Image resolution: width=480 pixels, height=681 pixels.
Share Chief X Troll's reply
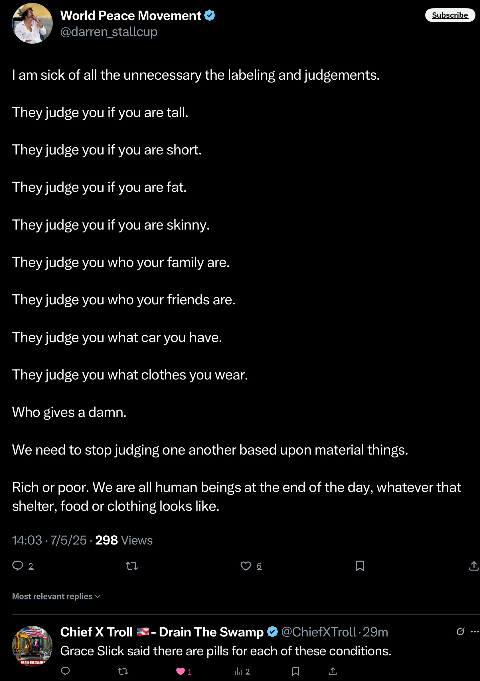point(333,671)
